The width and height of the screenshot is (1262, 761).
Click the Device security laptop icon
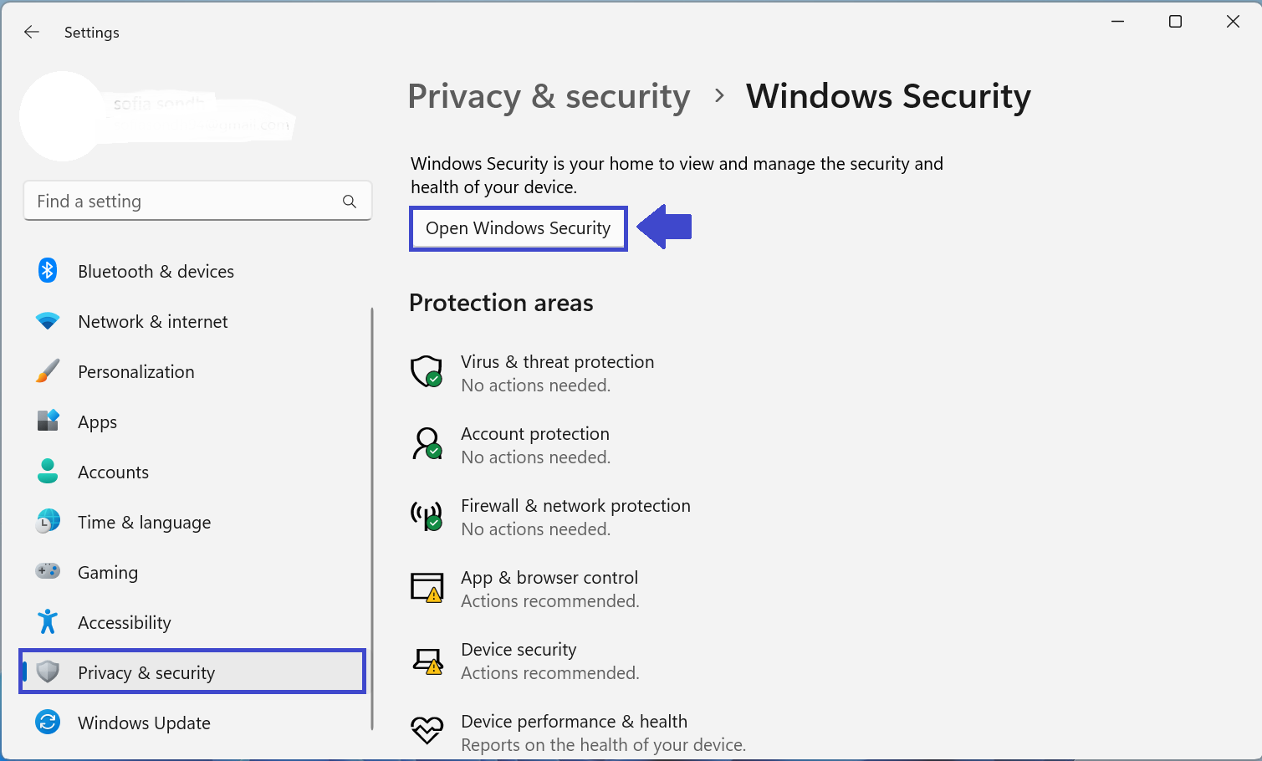(x=427, y=661)
